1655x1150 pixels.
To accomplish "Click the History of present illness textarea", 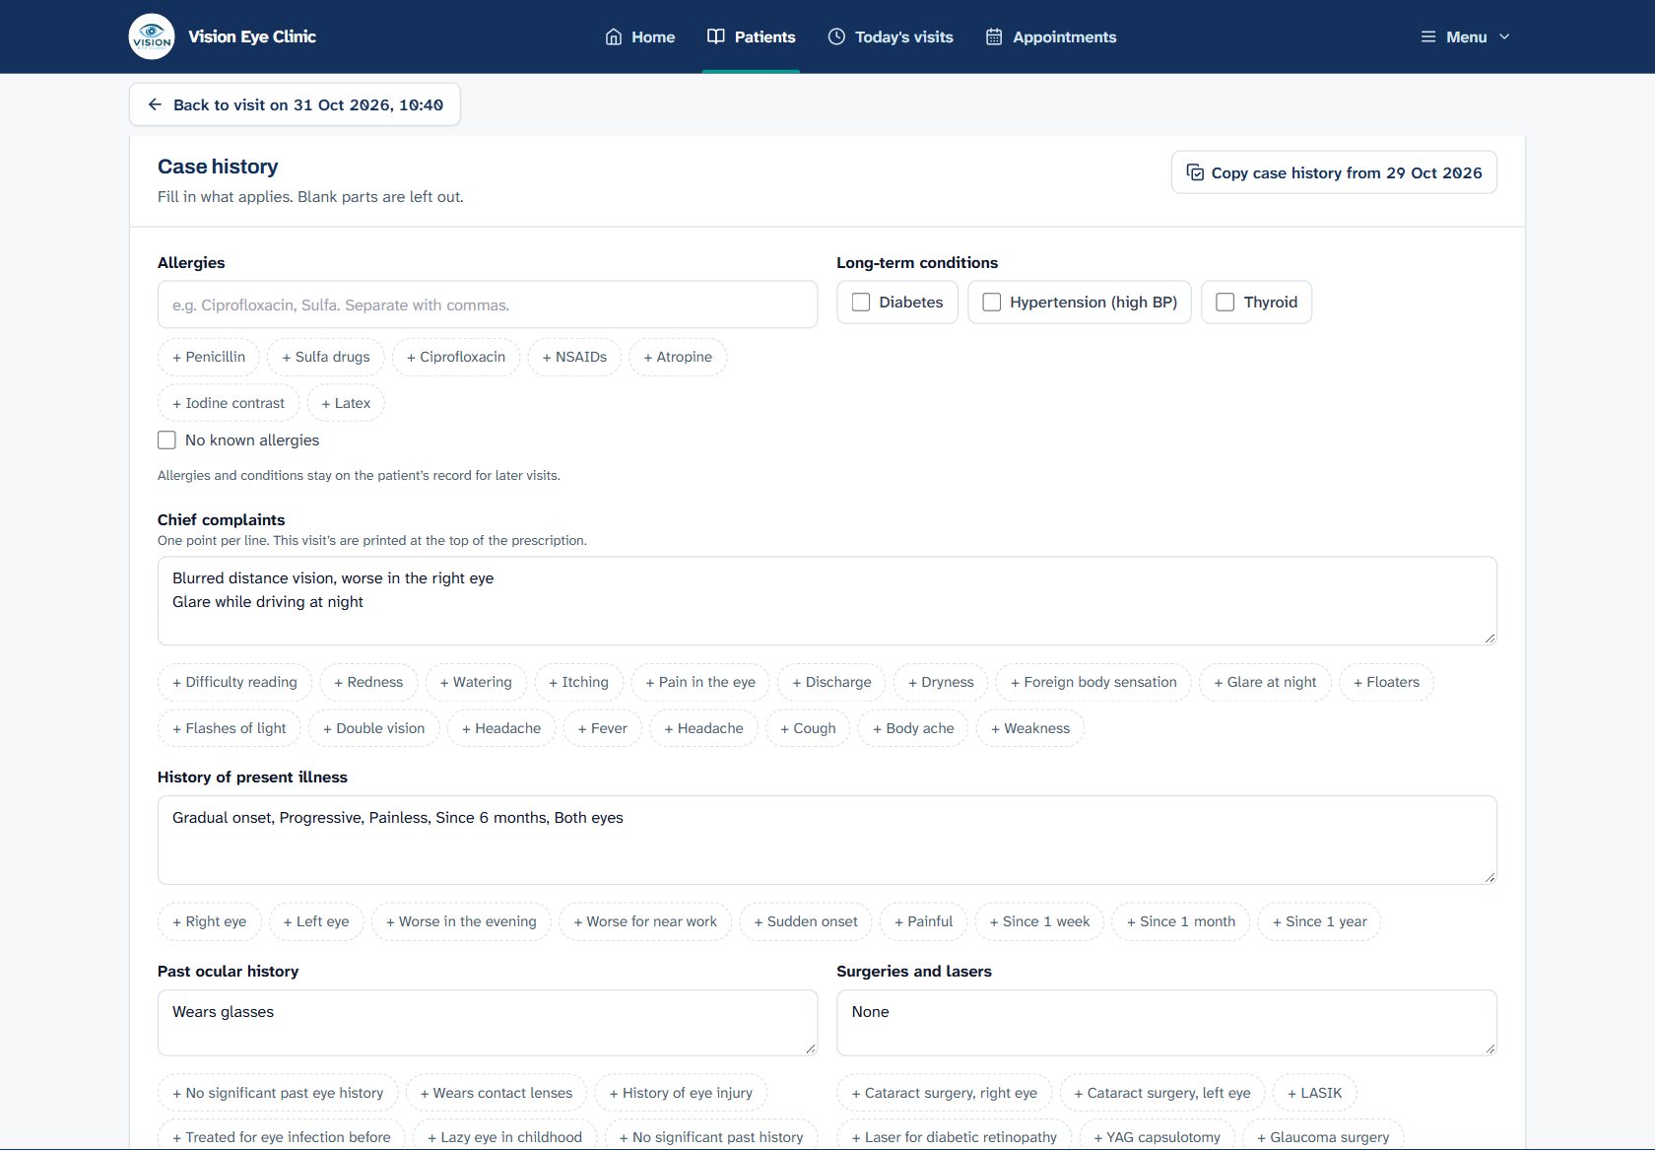I will pyautogui.click(x=827, y=840).
